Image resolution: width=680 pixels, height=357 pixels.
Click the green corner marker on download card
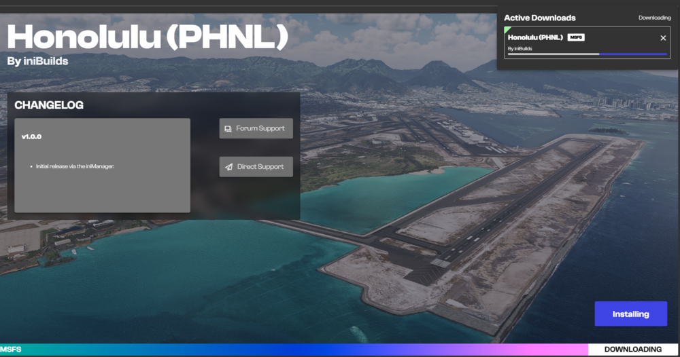tap(507, 30)
